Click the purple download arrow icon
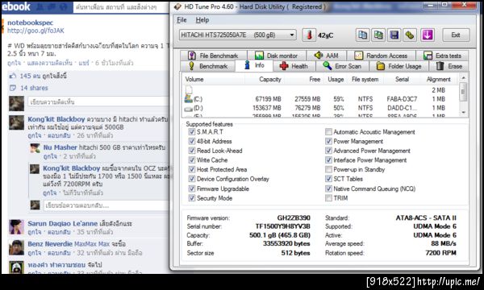The image size is (484, 290). click(428, 35)
